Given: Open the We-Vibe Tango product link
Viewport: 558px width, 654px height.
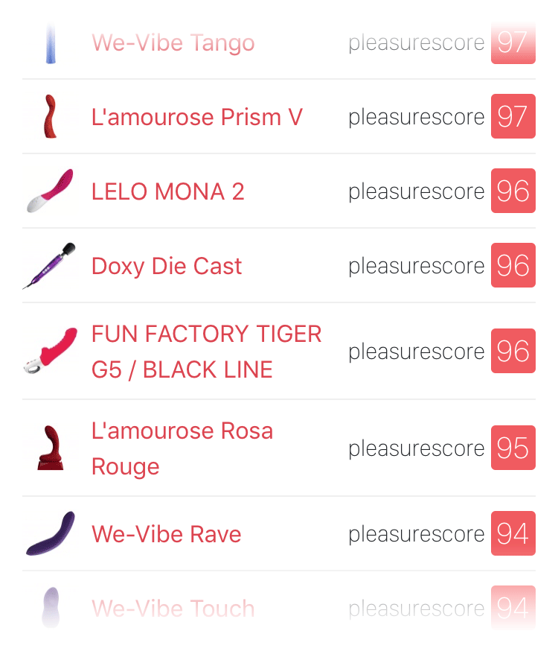Looking at the screenshot, I should point(173,43).
